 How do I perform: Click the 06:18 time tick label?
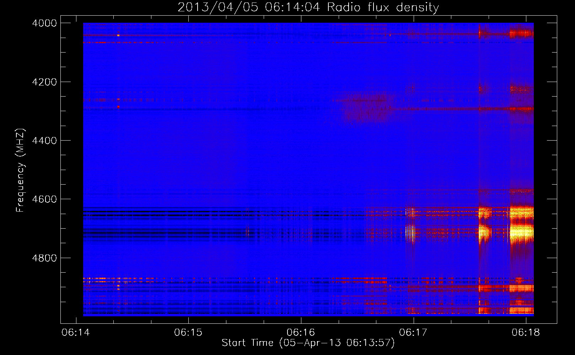pos(526,332)
